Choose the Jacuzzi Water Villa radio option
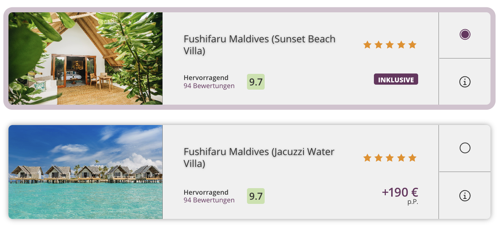Viewport: 497px width, 227px height. pos(465,148)
